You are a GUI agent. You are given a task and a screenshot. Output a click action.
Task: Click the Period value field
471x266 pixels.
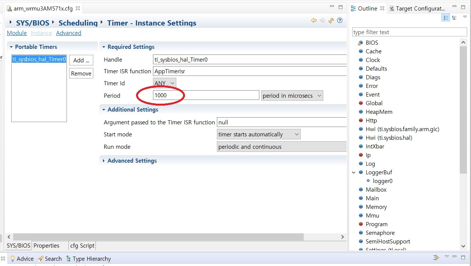pyautogui.click(x=206, y=95)
